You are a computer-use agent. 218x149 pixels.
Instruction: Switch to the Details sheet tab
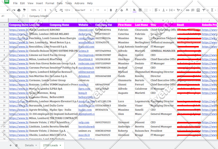coord(31,145)
